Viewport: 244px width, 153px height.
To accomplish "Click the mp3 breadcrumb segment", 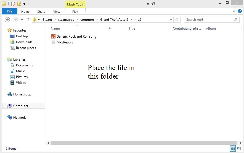I will point(138,20).
